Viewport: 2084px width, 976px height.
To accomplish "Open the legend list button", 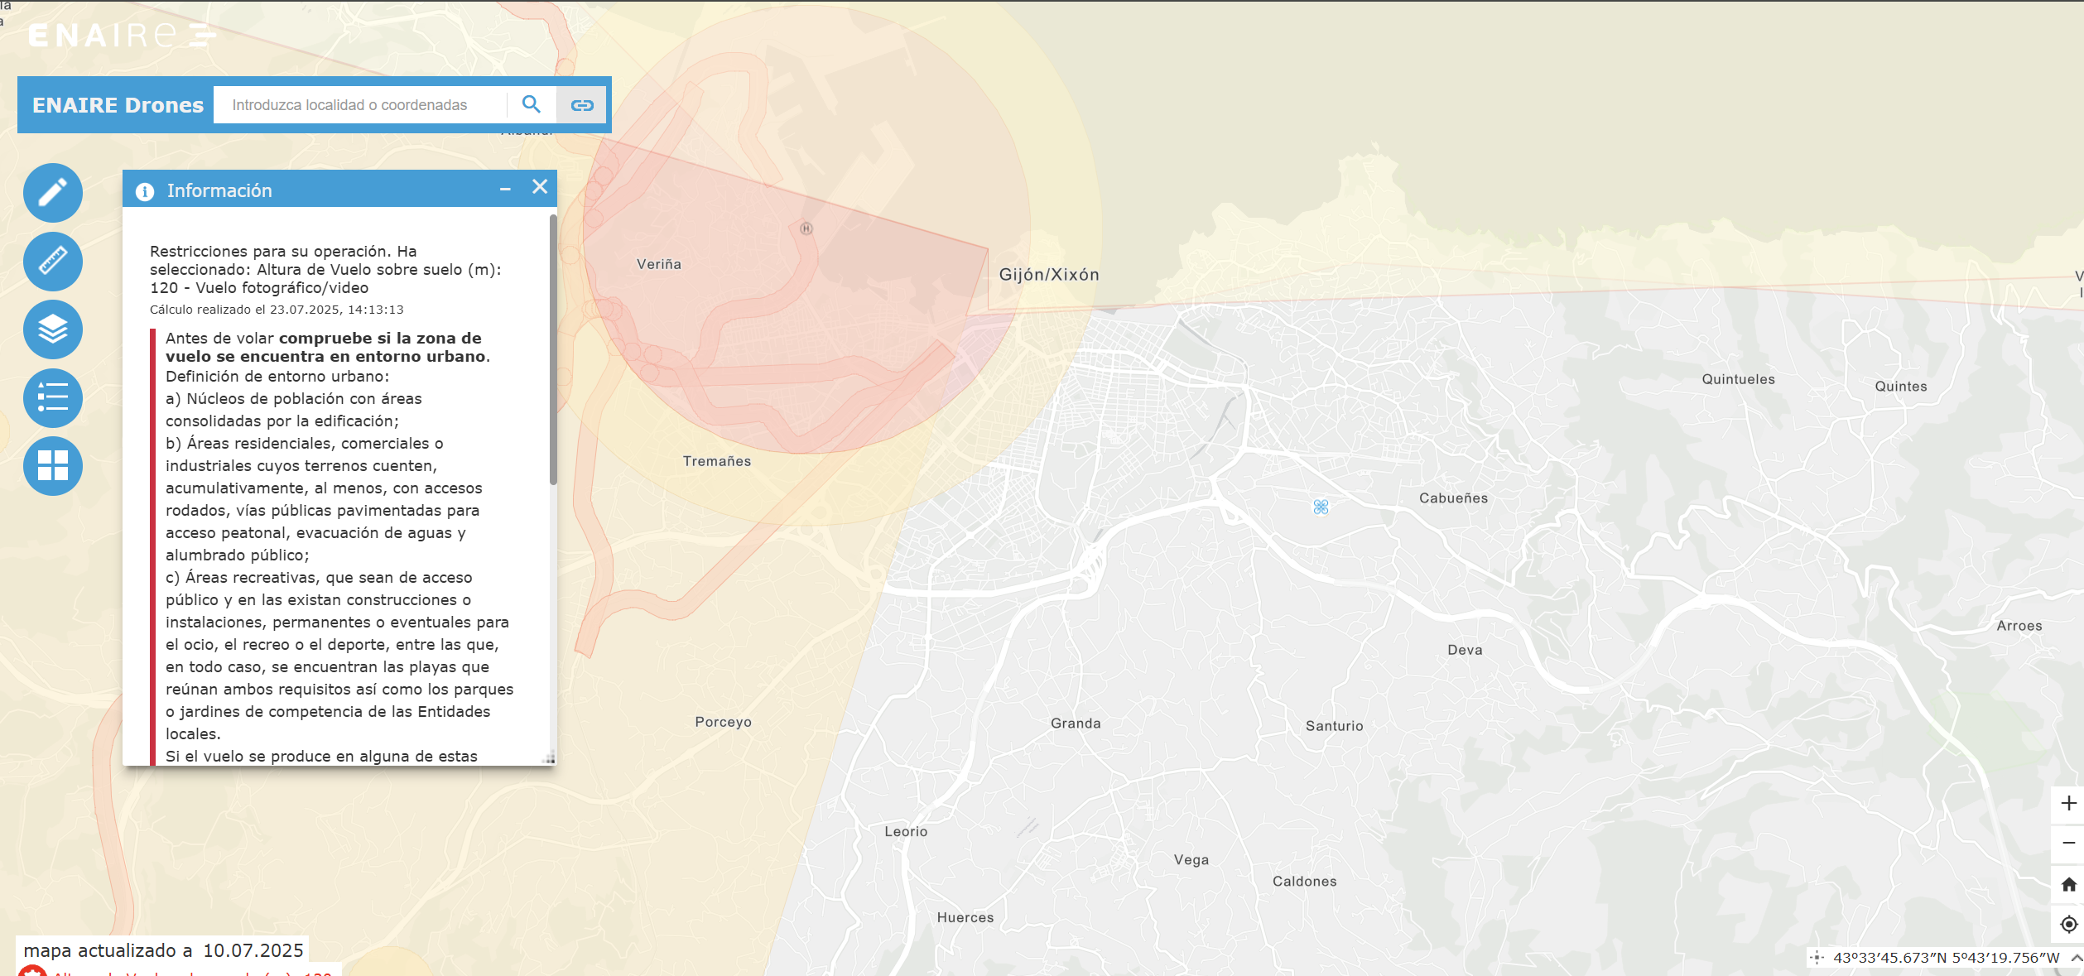I will [53, 398].
